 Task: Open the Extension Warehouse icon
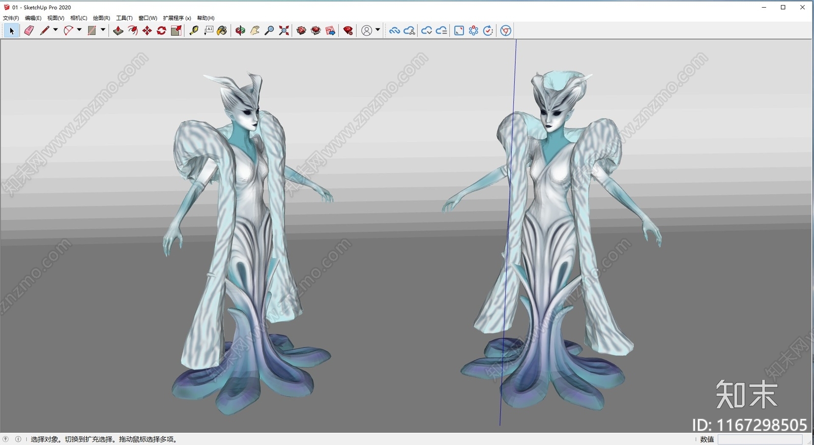point(316,31)
